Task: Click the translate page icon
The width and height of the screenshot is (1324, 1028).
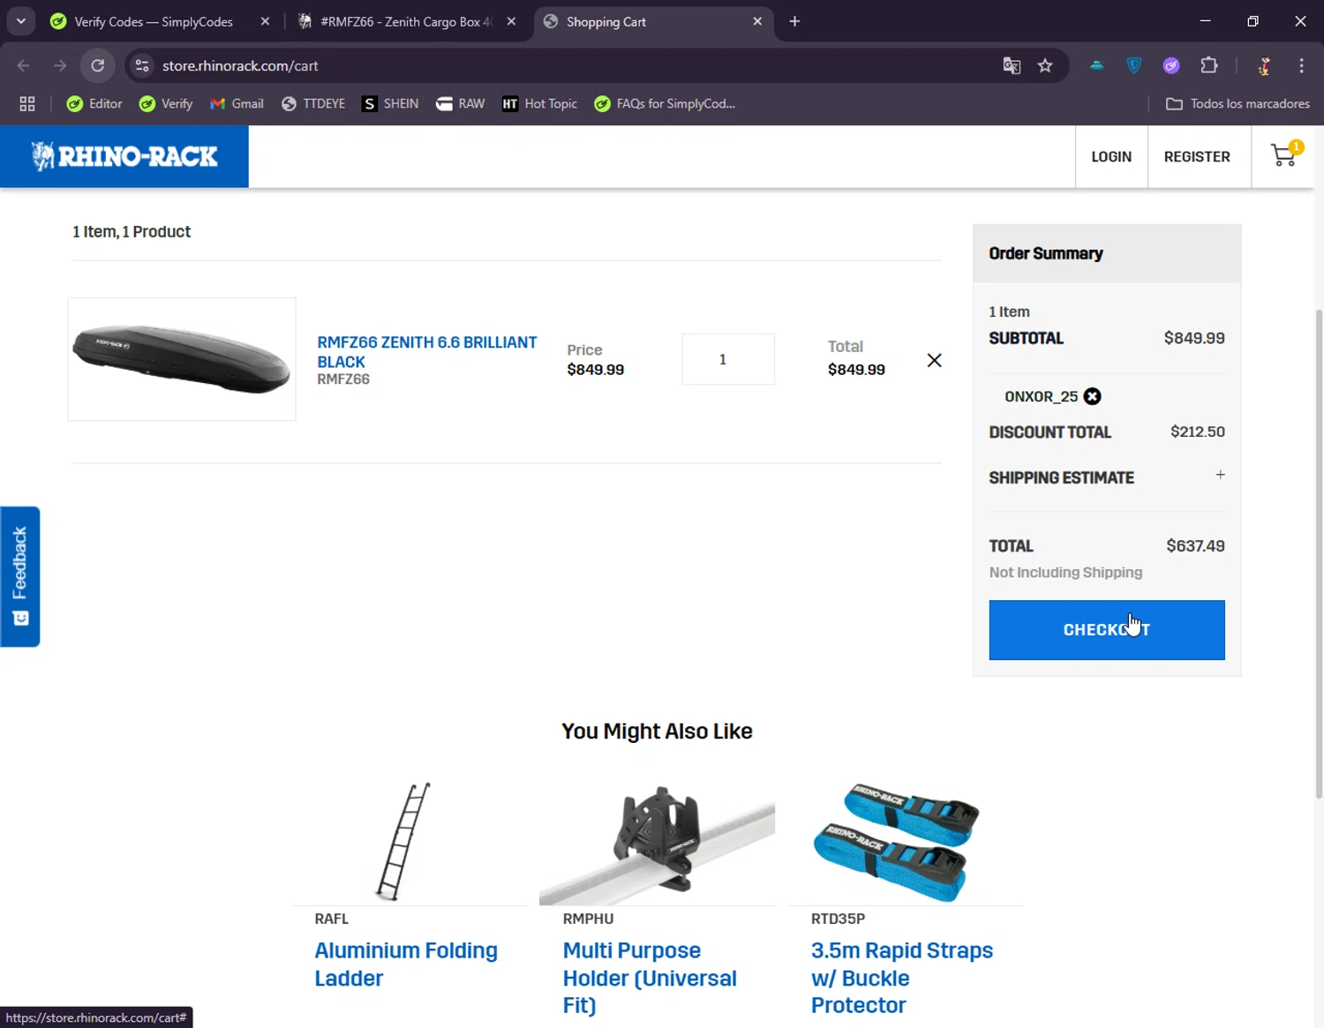Action: click(x=1012, y=65)
